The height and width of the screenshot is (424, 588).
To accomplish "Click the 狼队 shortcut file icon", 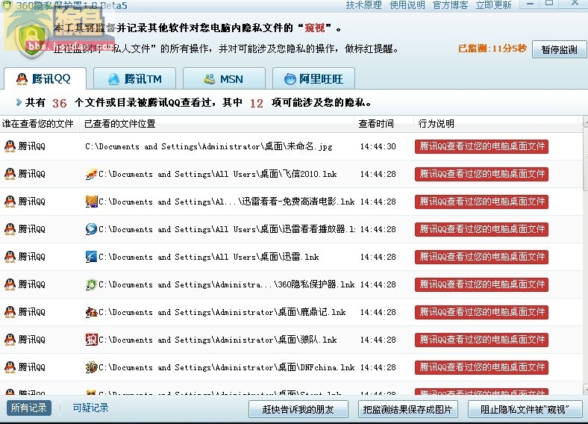I will pos(91,340).
